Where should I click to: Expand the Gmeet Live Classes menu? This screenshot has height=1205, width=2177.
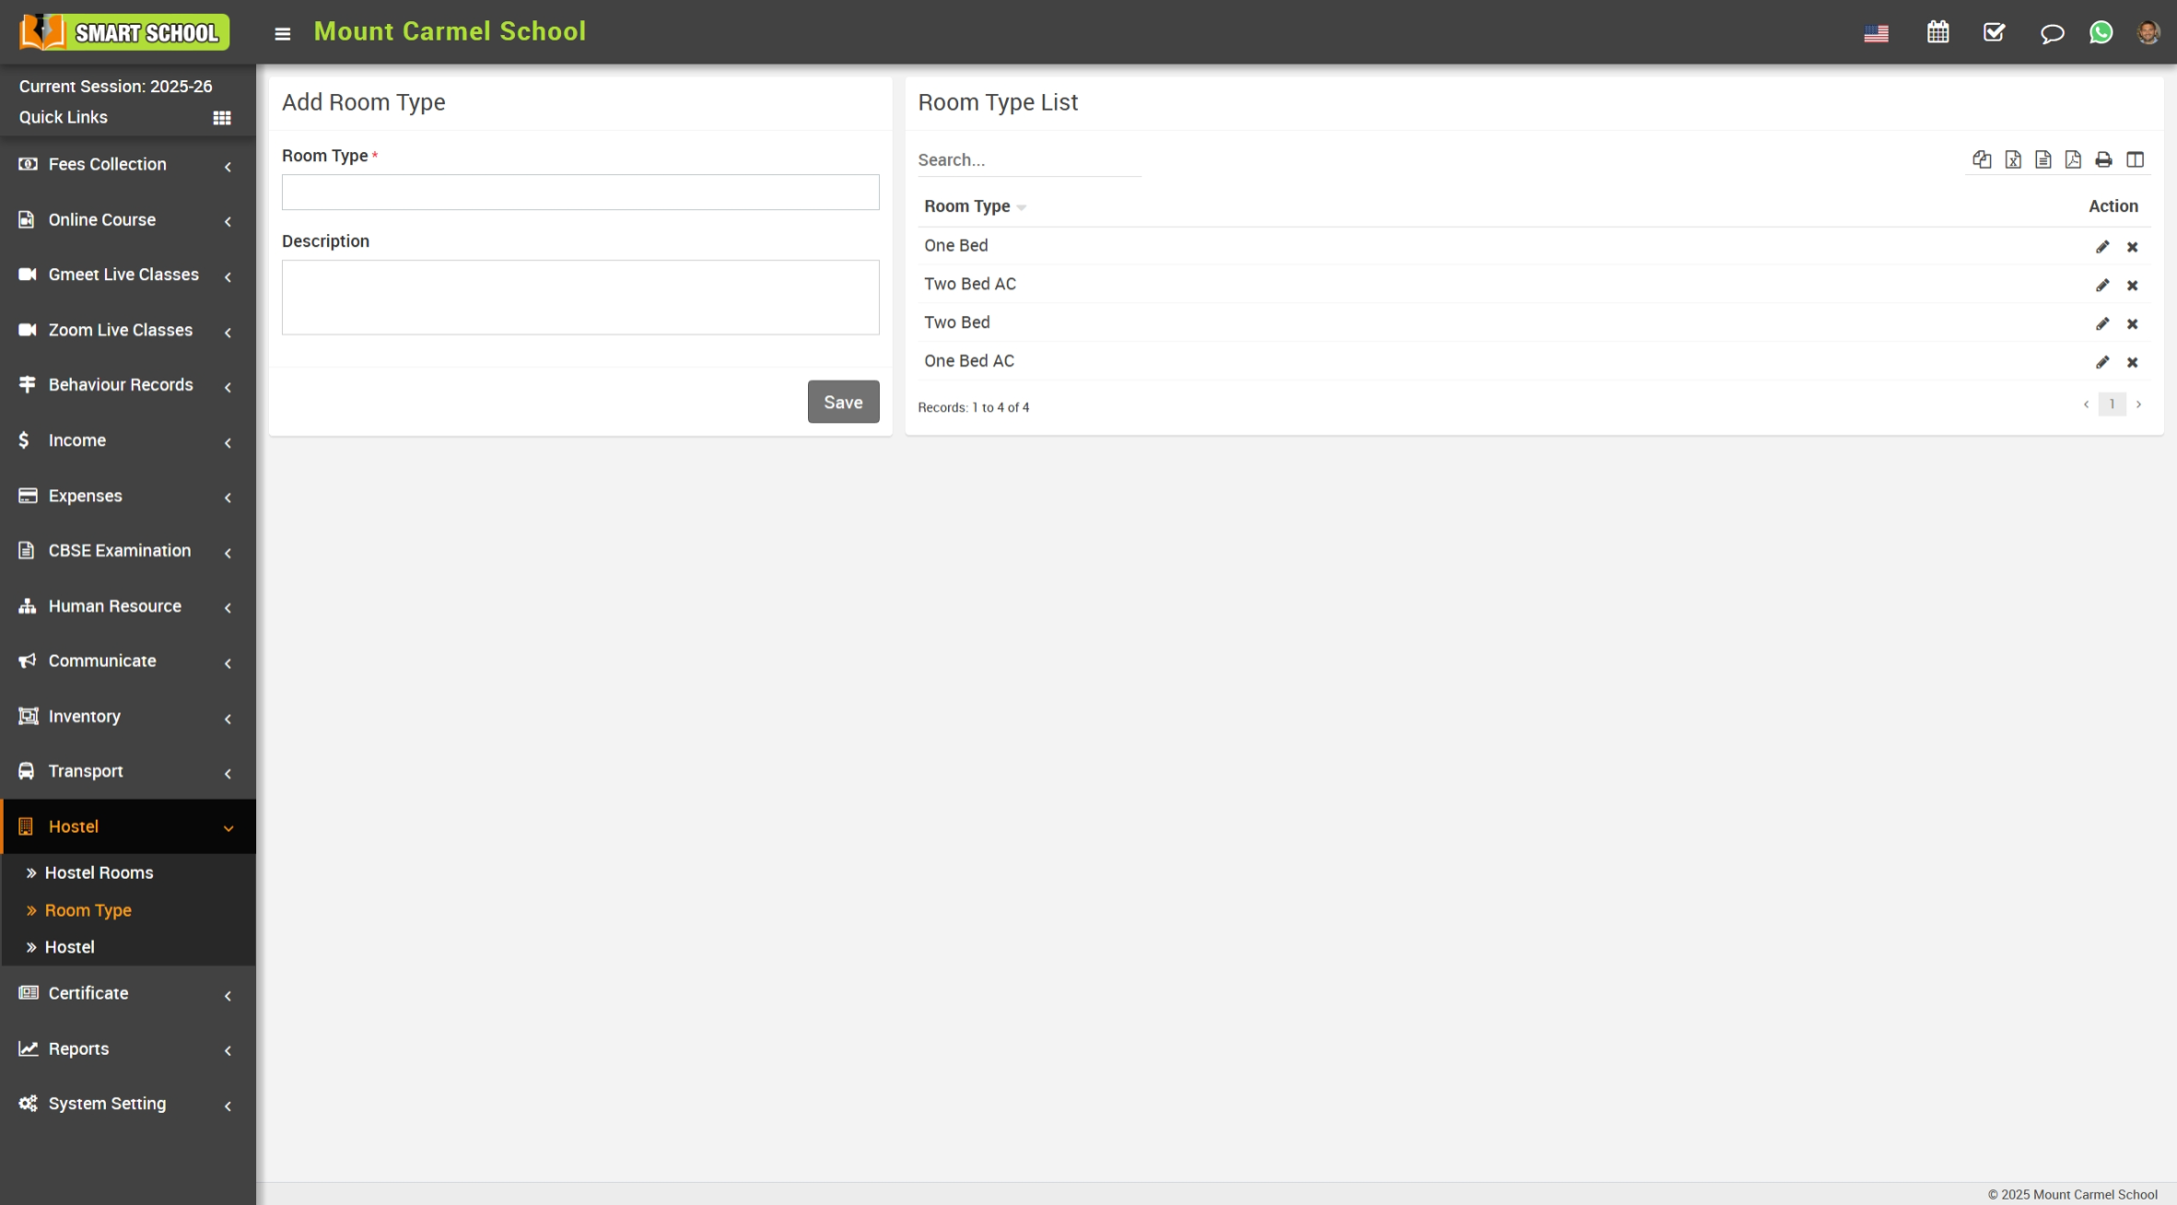[x=128, y=275]
